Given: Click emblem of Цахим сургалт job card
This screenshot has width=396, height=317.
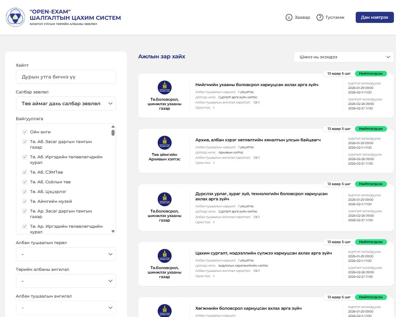Looking at the screenshot, I should 164,256.
